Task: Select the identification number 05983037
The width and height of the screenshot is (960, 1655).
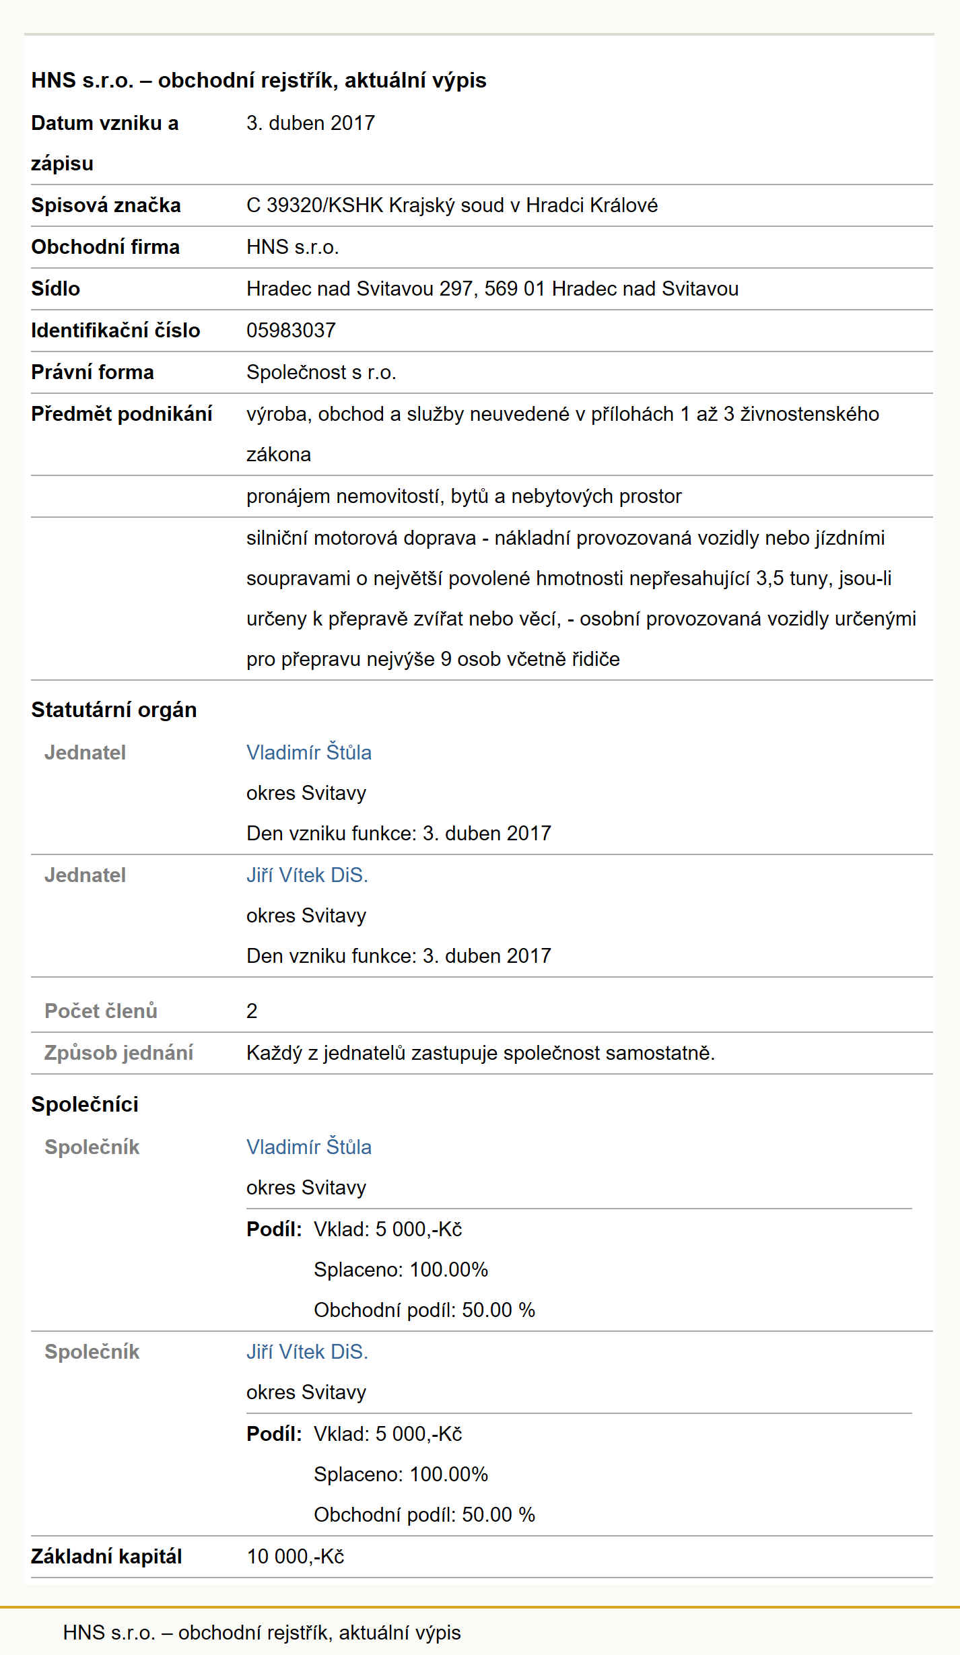Action: click(x=291, y=331)
